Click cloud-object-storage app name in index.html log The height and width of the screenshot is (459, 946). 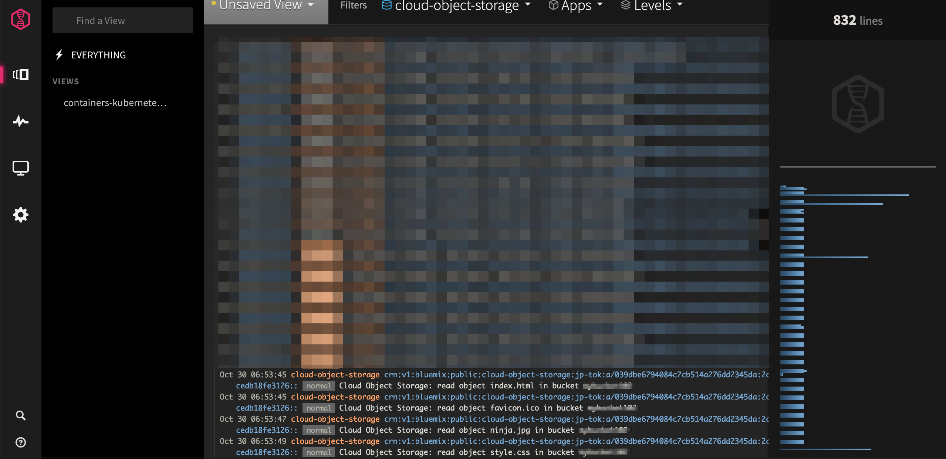[335, 375]
